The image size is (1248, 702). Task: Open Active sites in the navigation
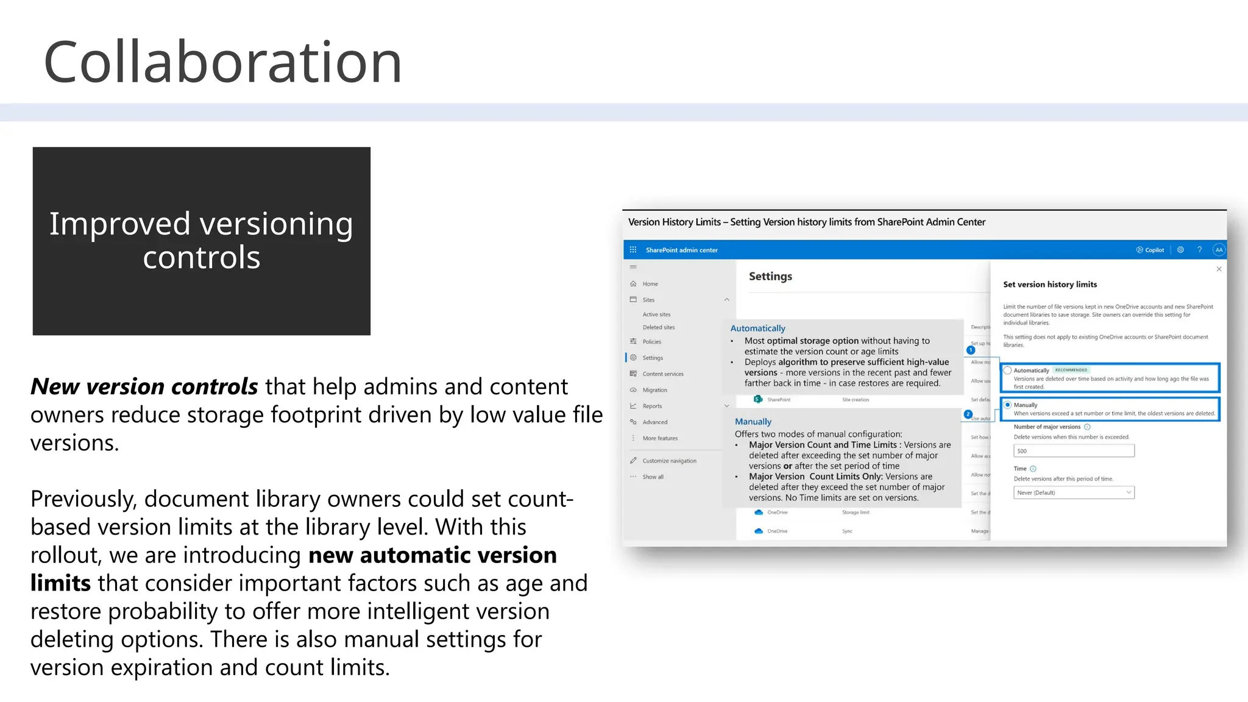pyautogui.click(x=656, y=314)
